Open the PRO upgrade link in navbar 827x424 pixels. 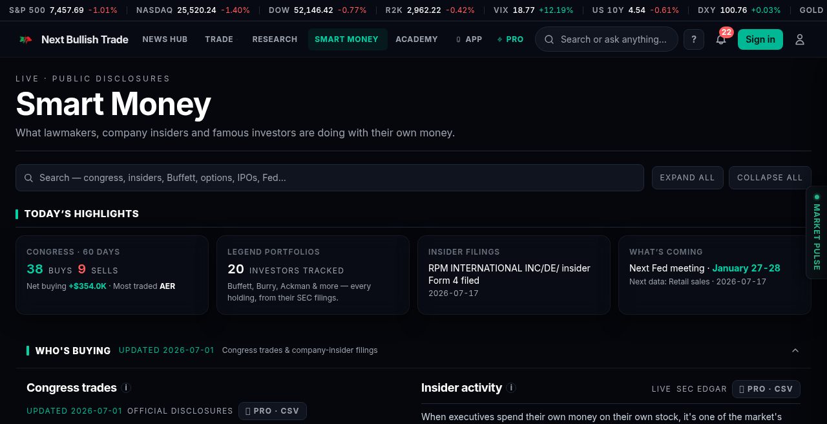(x=510, y=39)
